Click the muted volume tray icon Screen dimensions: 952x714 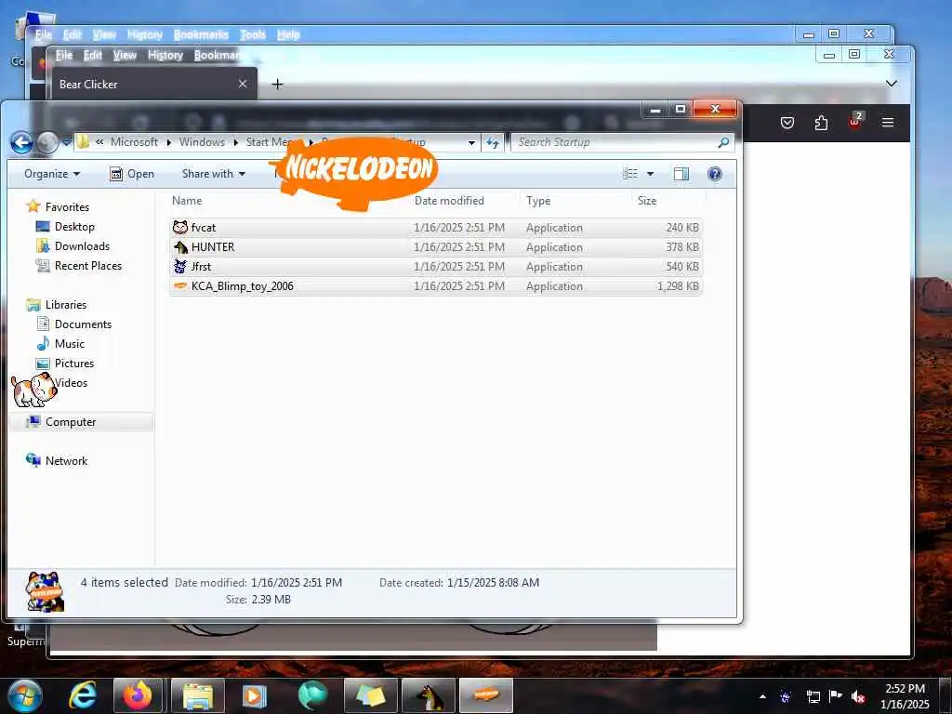(x=858, y=696)
